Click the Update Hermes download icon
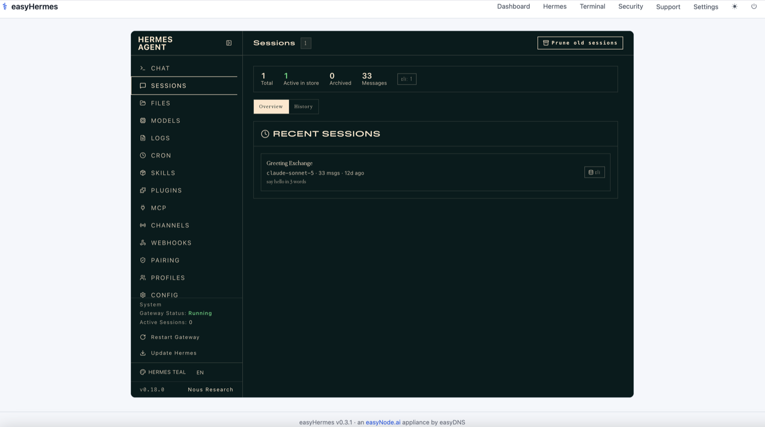This screenshot has height=427, width=765. coord(142,353)
